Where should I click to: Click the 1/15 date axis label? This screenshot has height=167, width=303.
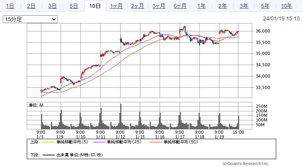click(140, 137)
